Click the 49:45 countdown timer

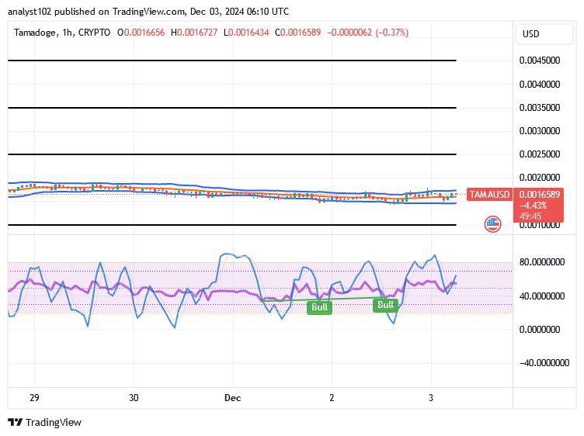click(x=530, y=216)
